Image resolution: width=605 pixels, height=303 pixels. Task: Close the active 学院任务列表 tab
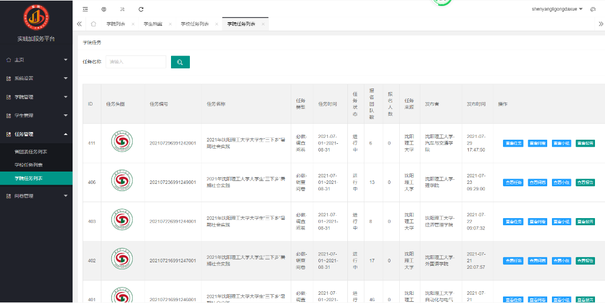click(263, 24)
